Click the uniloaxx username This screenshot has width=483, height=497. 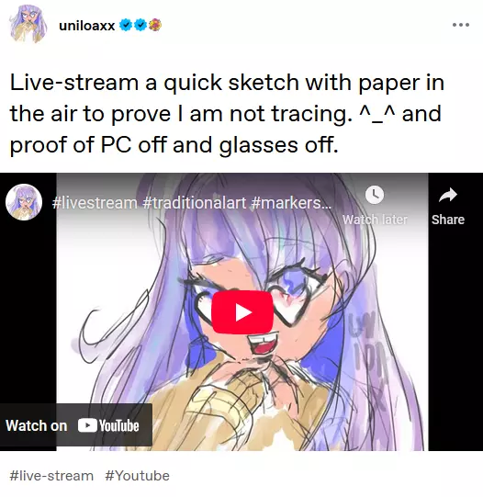[87, 26]
